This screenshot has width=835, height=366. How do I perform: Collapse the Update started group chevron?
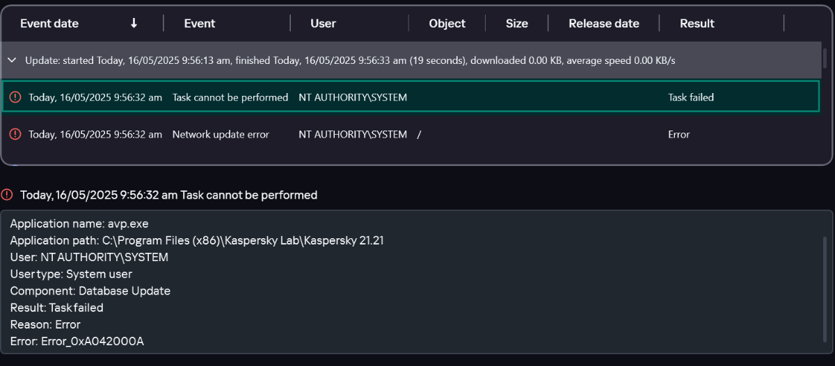click(12, 60)
